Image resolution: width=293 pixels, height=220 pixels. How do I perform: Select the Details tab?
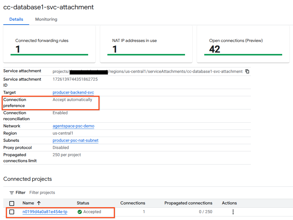click(16, 19)
